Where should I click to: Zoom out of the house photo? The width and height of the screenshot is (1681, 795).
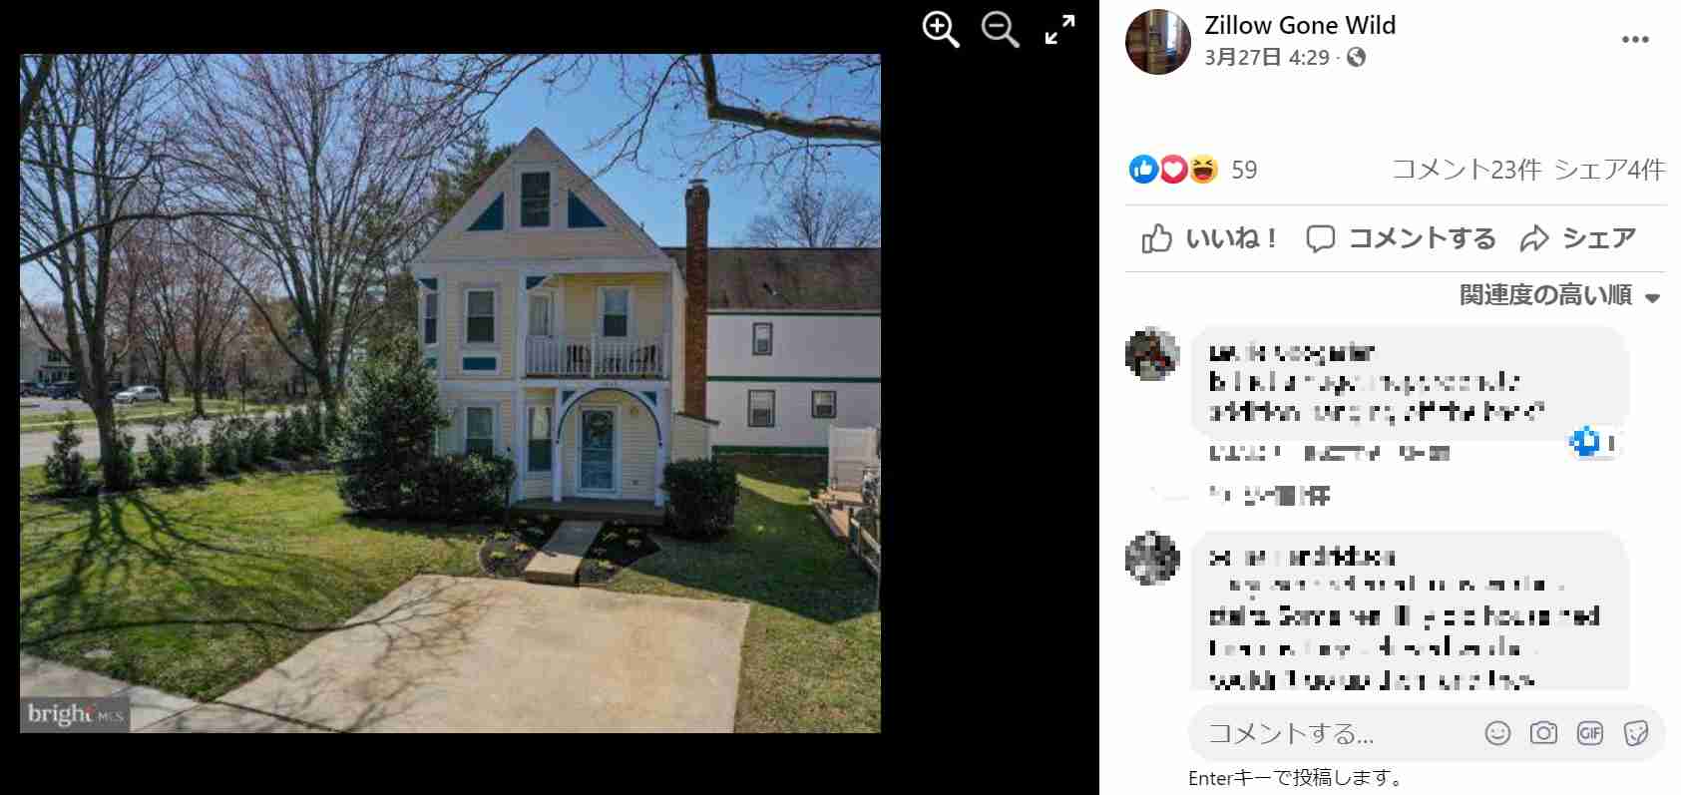1000,30
